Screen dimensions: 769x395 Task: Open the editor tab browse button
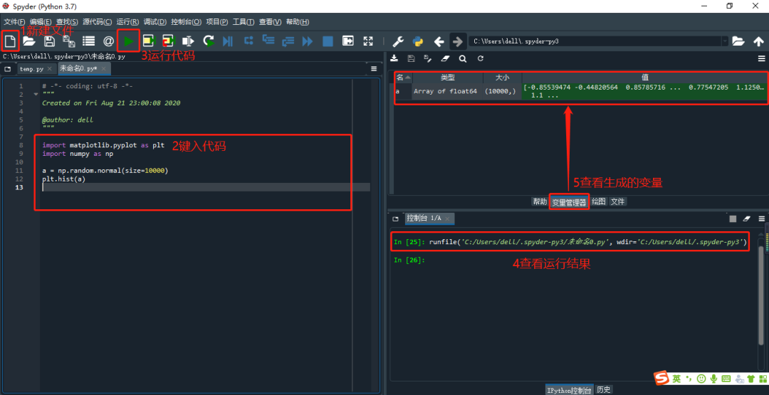[7, 69]
